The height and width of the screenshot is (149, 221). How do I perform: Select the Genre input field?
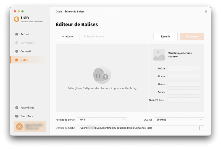pos(183,84)
